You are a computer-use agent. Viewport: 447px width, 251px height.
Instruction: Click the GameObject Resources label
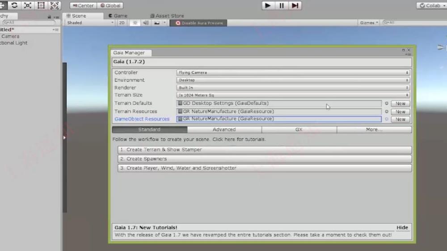[142, 119]
